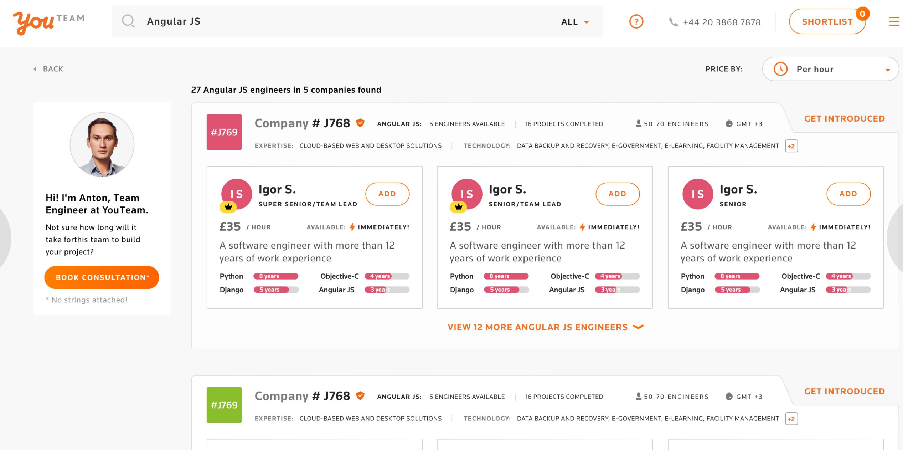Add Super Senior/Team Lead Igor S.
This screenshot has width=903, height=450.
point(387,194)
